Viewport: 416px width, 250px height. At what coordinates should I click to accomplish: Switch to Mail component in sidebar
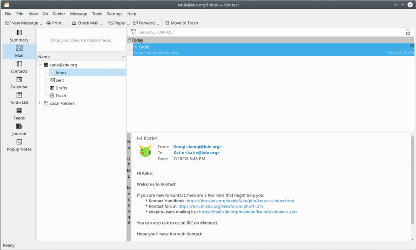[x=19, y=52]
